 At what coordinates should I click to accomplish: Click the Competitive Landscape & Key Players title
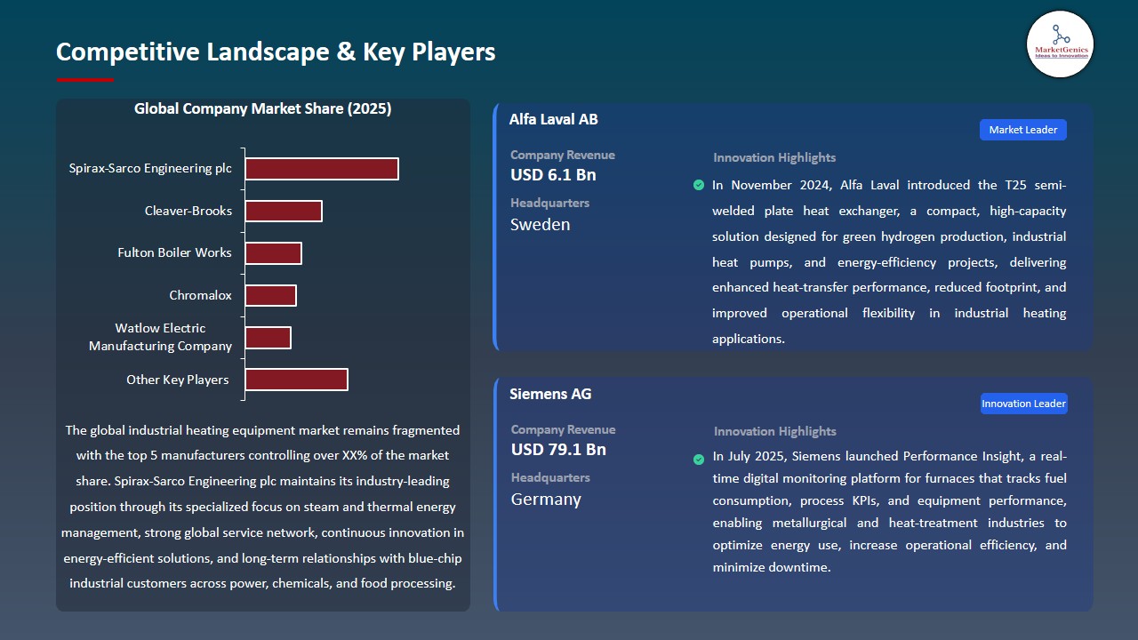276,52
